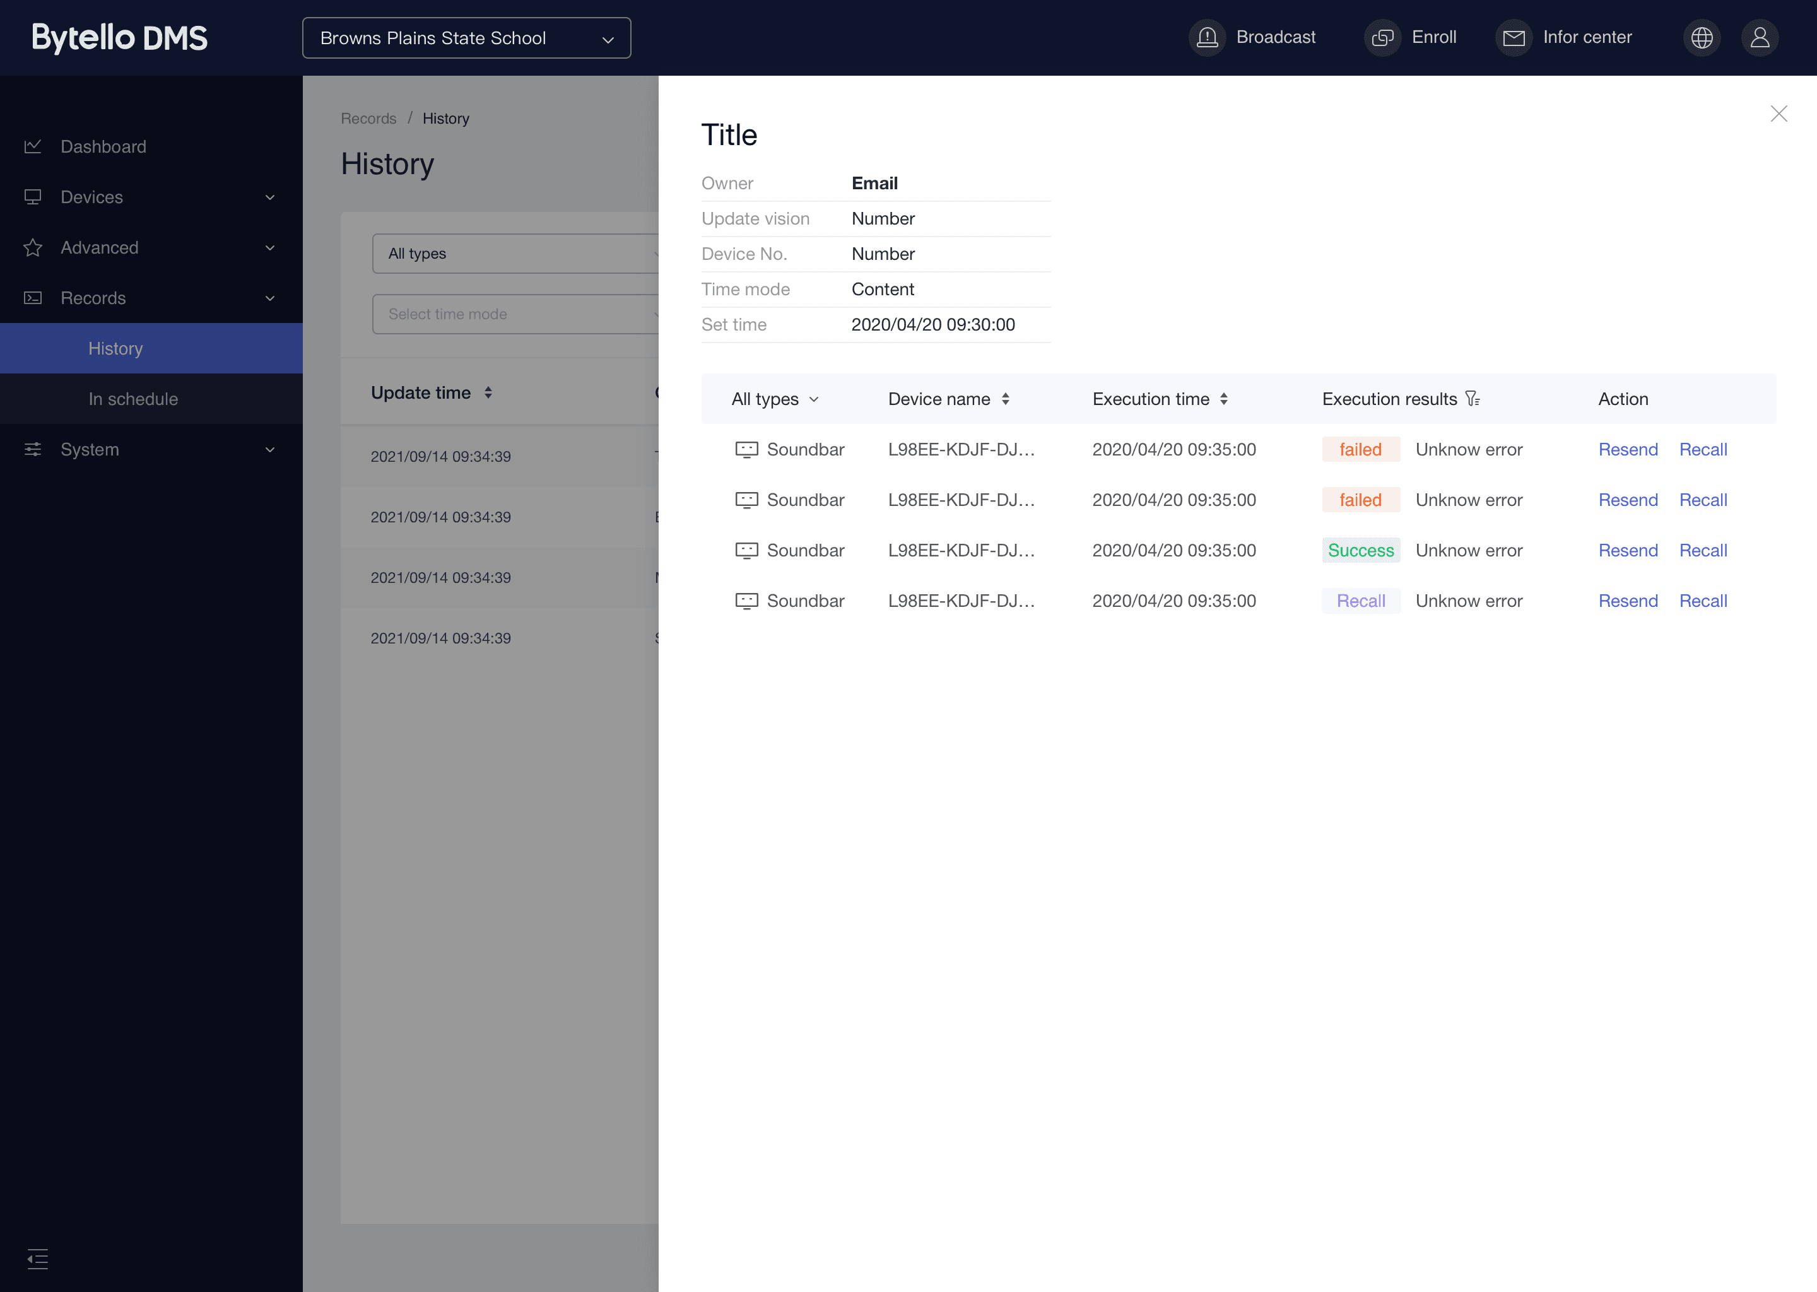Click Resend in Success row

click(x=1628, y=551)
